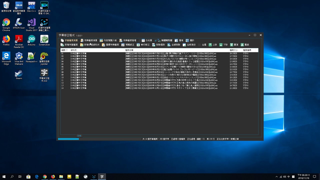Viewport: 320px width, 180px height.
Task: Open Visual Studio 2017 desktop icon
Action: coord(32,25)
